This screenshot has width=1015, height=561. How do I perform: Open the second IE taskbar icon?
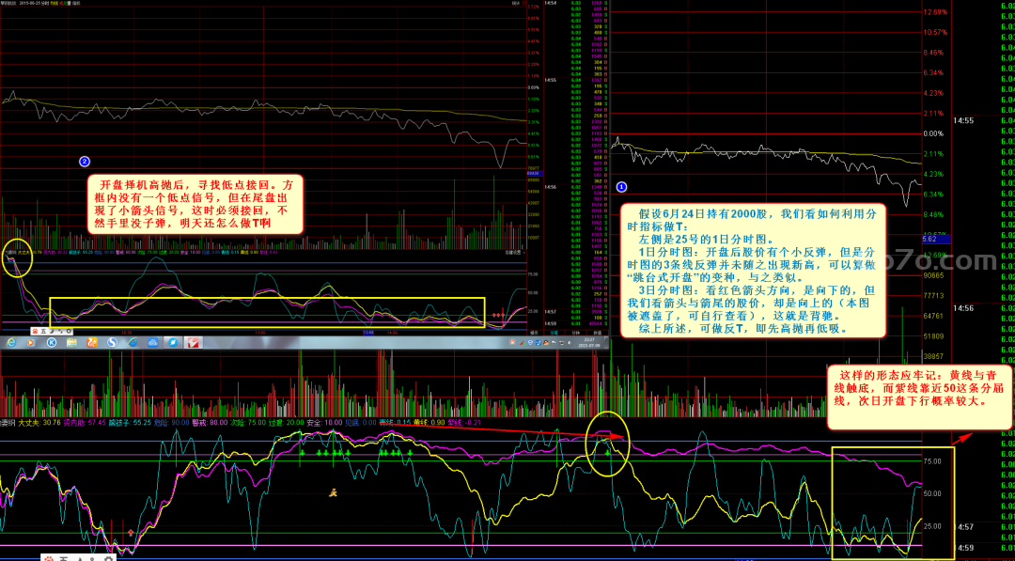tap(133, 342)
